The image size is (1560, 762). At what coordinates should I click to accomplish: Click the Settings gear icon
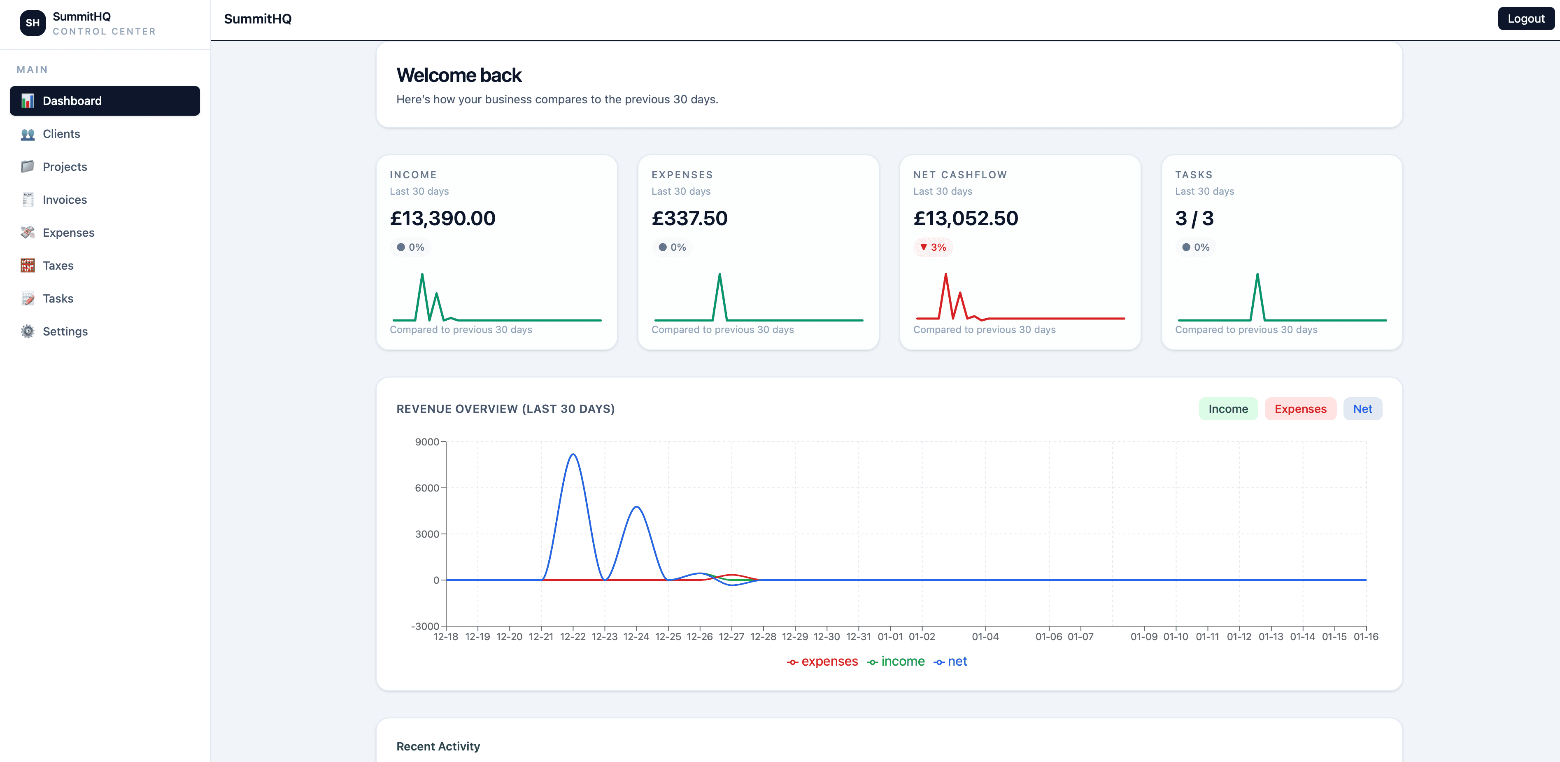(28, 331)
